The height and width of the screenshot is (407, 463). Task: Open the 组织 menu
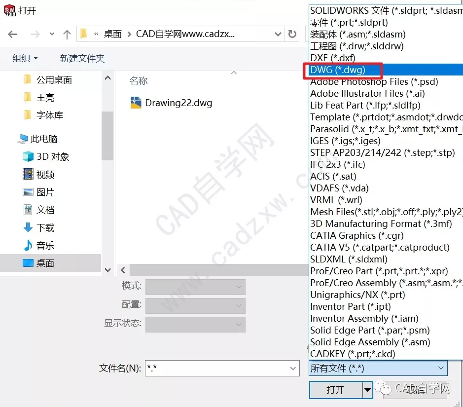click(x=25, y=59)
